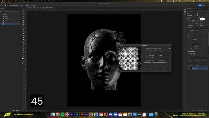
Task: Click the 100% zoom button
Action: click(21, 5)
